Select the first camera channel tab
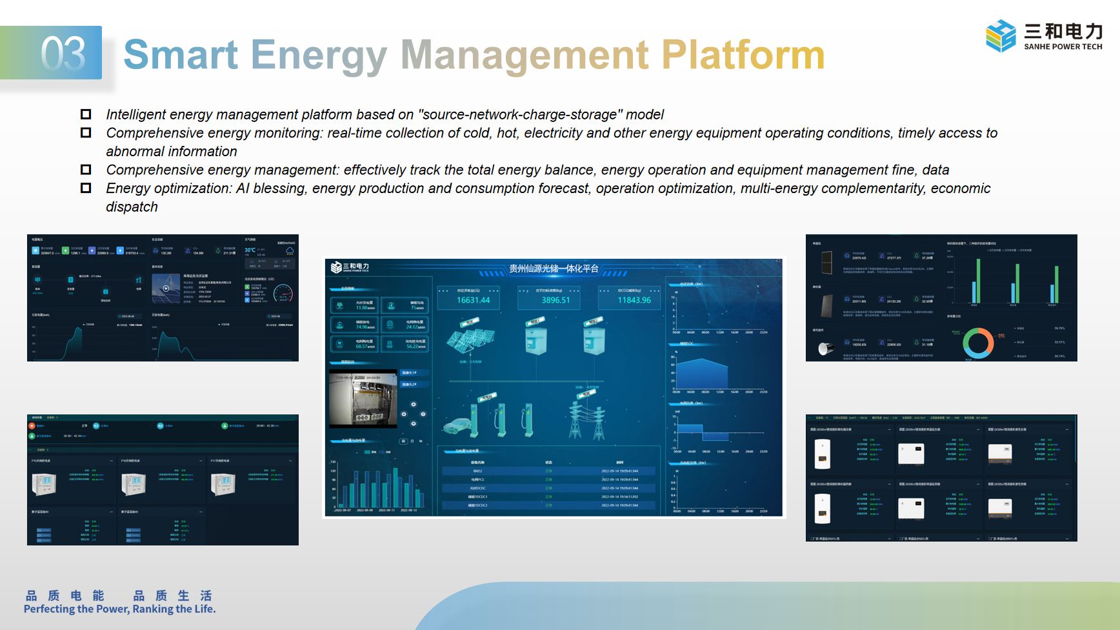The width and height of the screenshot is (1120, 630). tap(409, 372)
